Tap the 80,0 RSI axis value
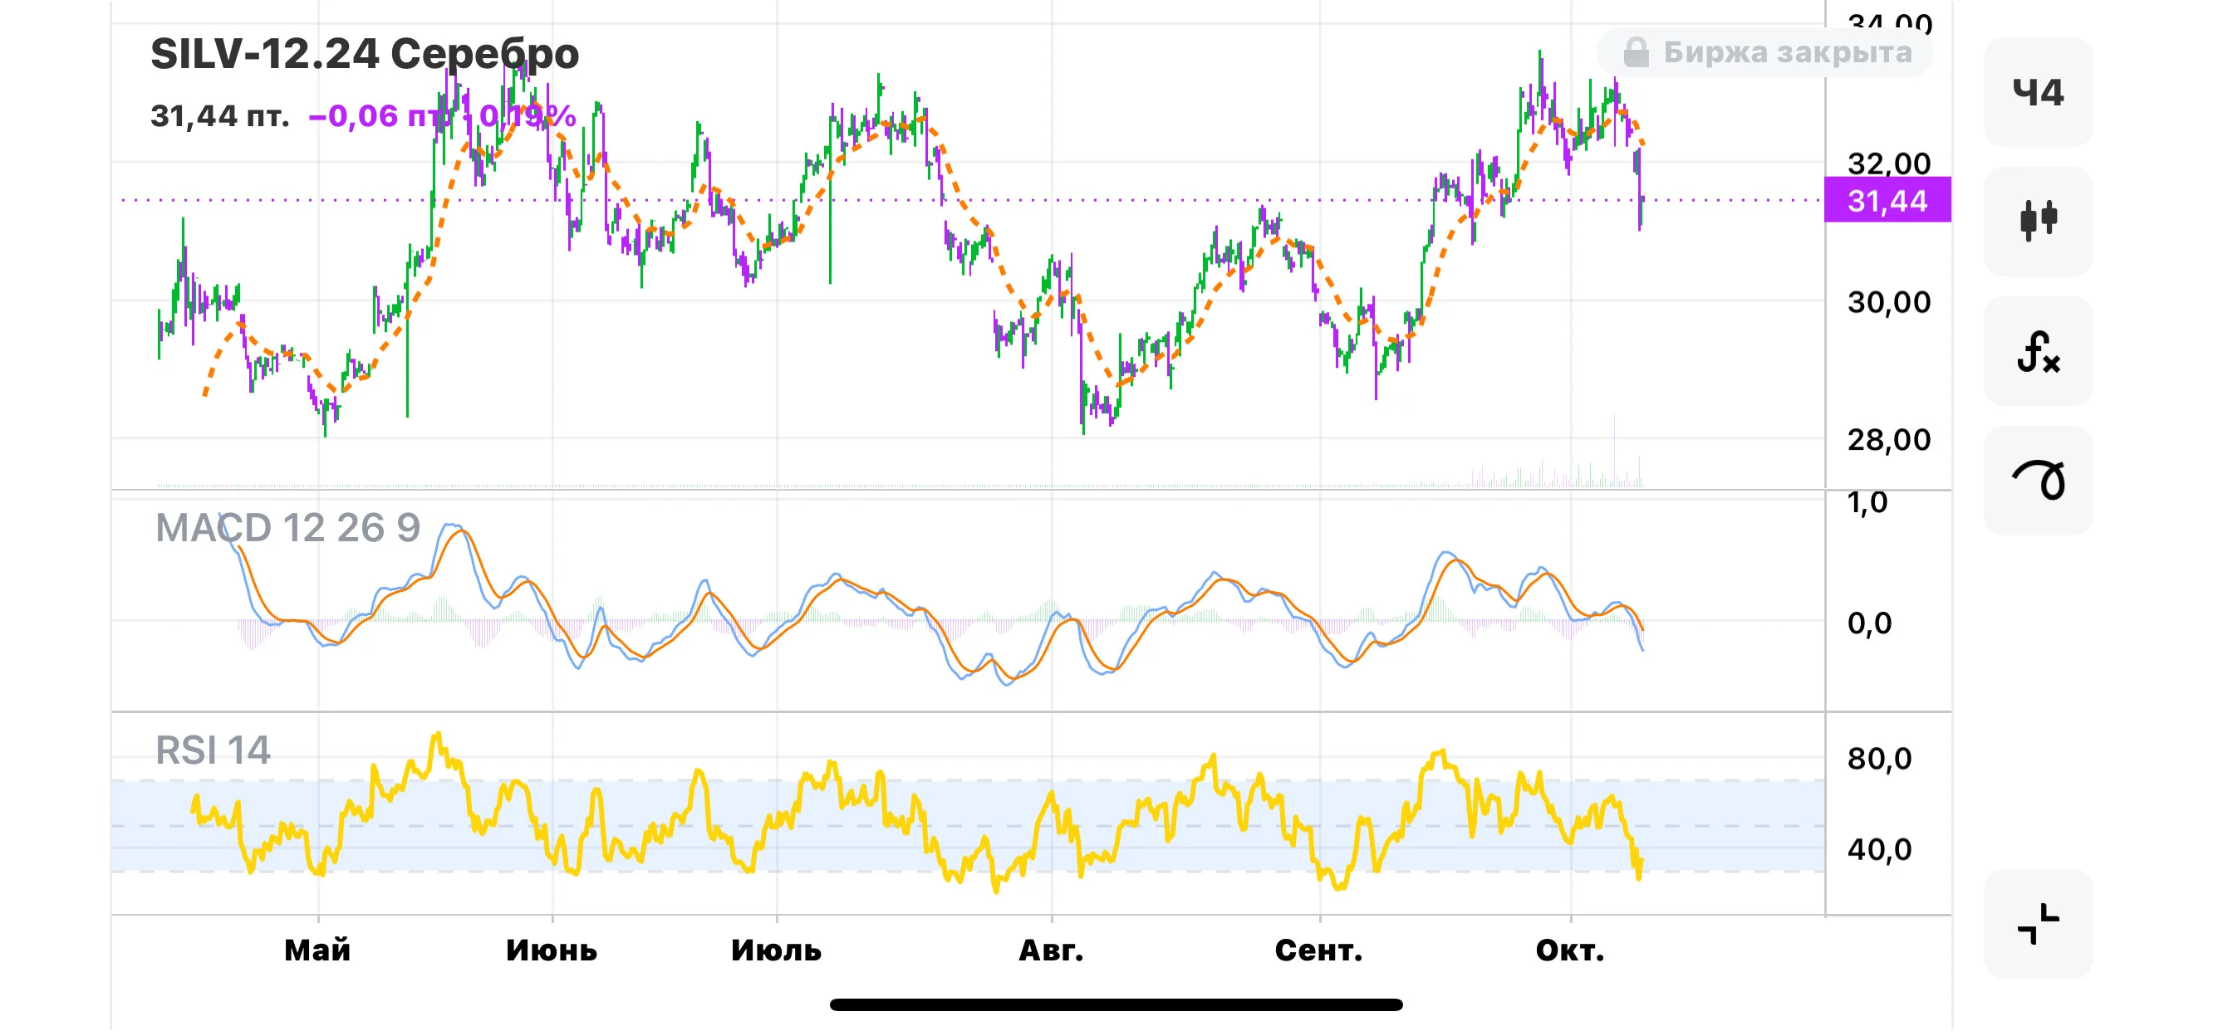Screen dimensions: 2233x1031 coord(1879,758)
